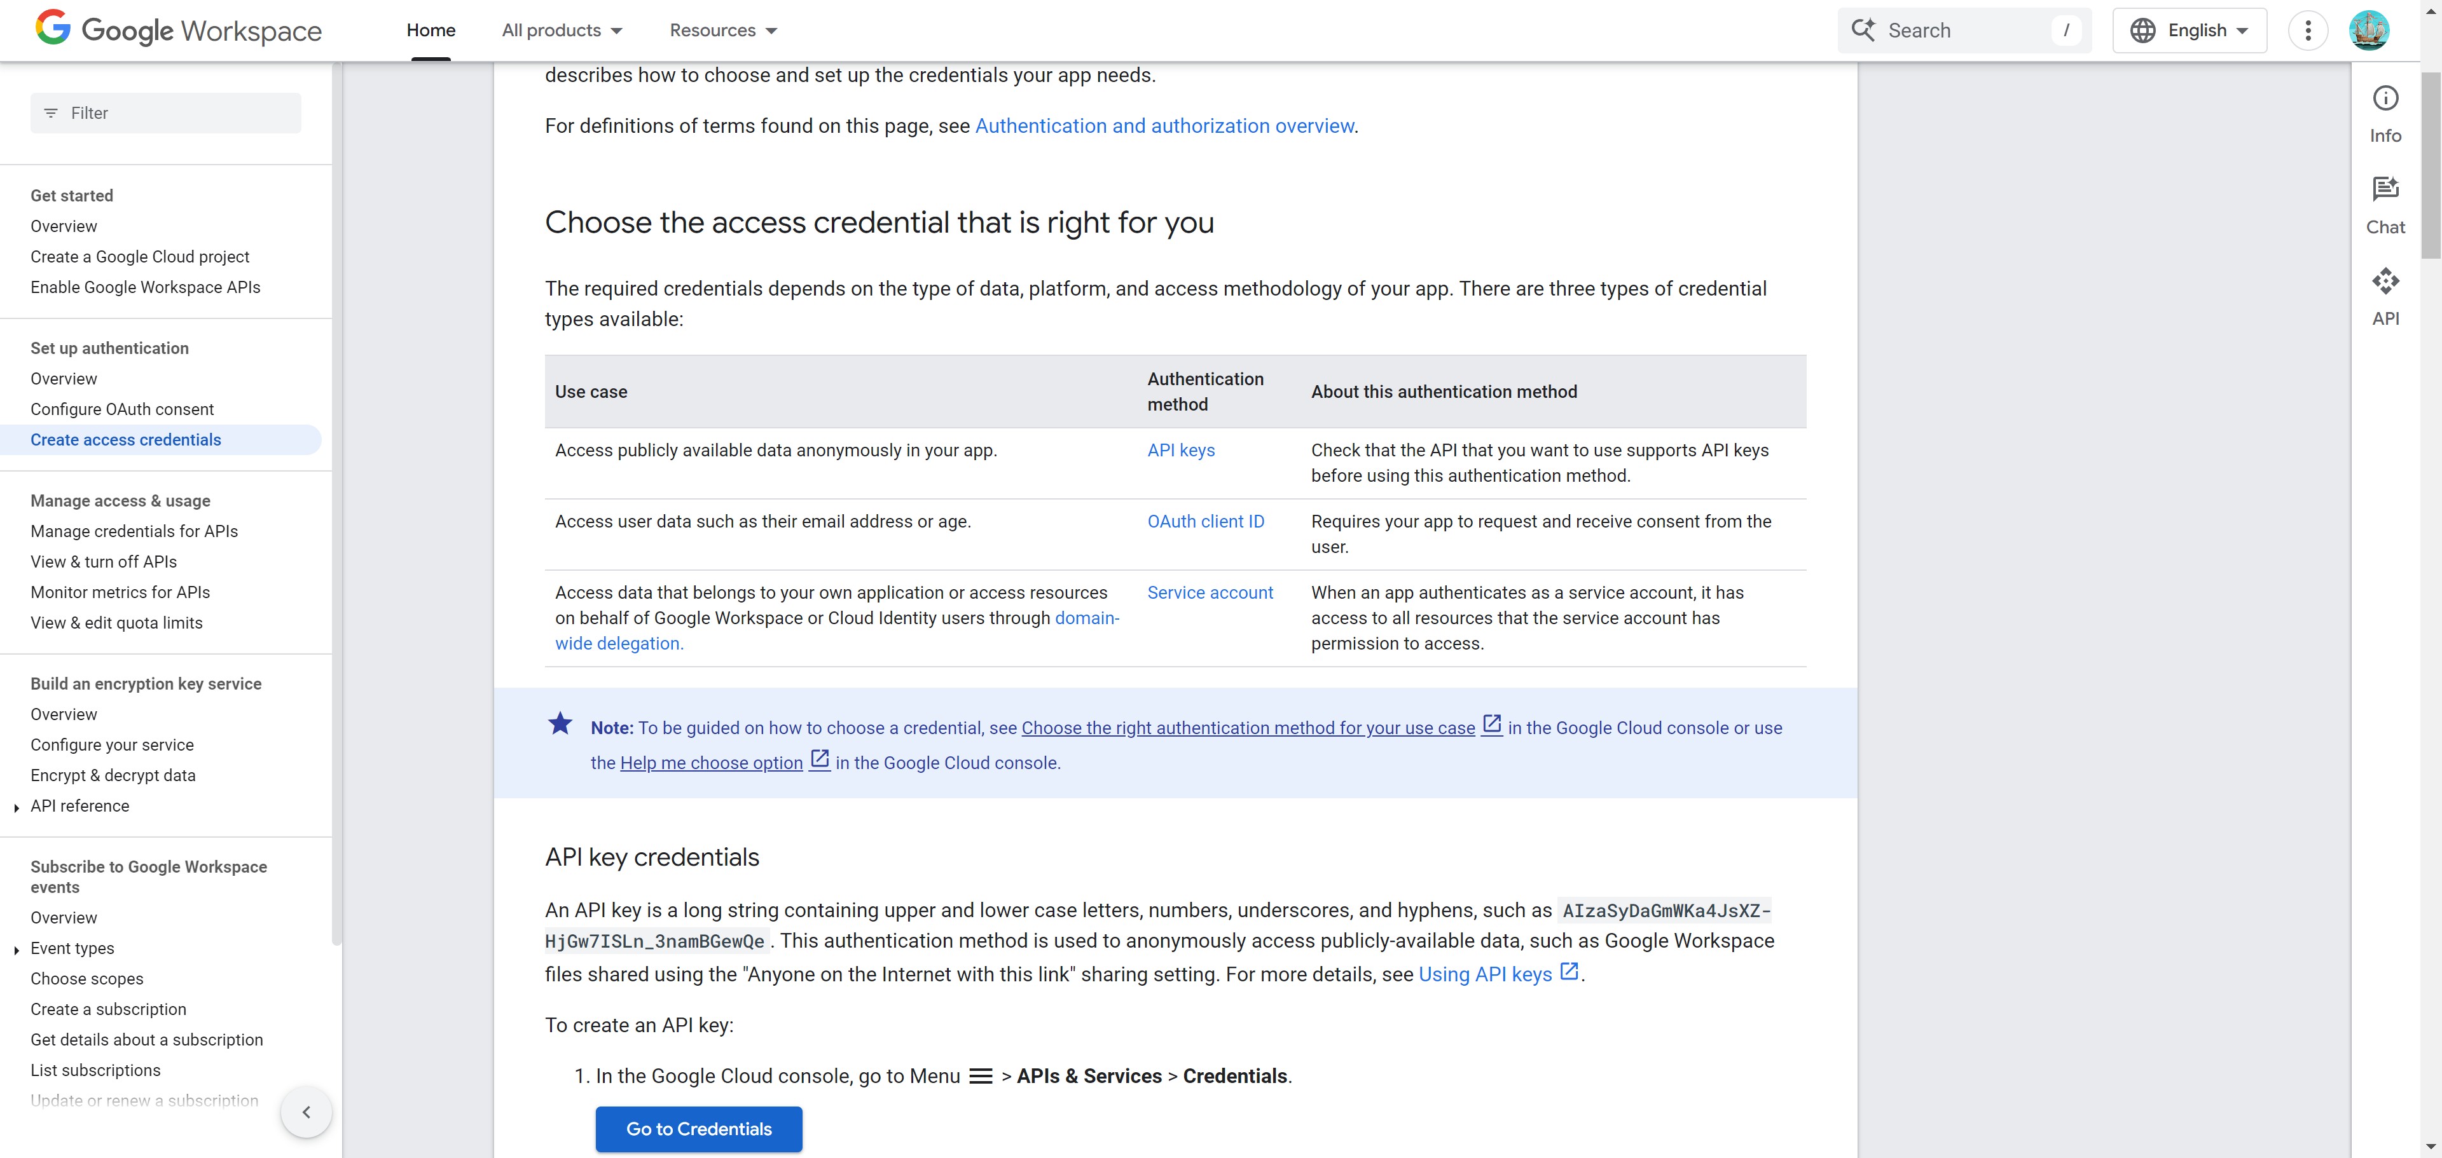Click the three-dot more options icon
This screenshot has width=2442, height=1158.
(x=2307, y=31)
